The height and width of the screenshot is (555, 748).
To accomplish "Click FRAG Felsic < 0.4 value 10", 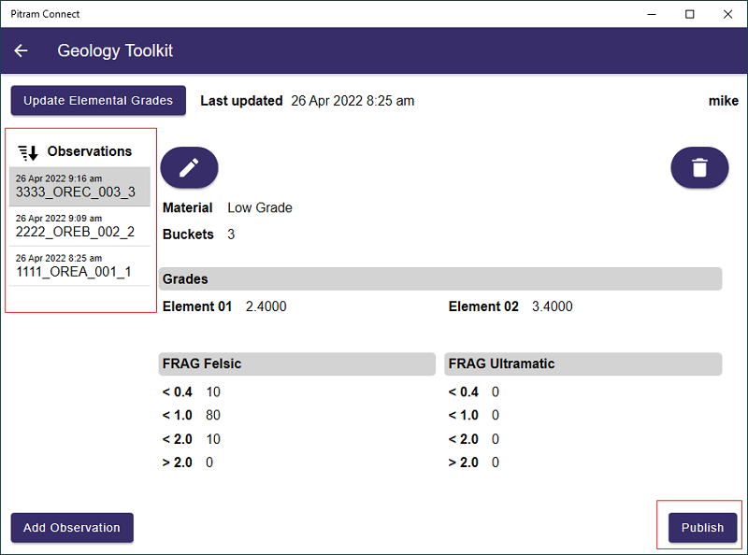I will (213, 391).
